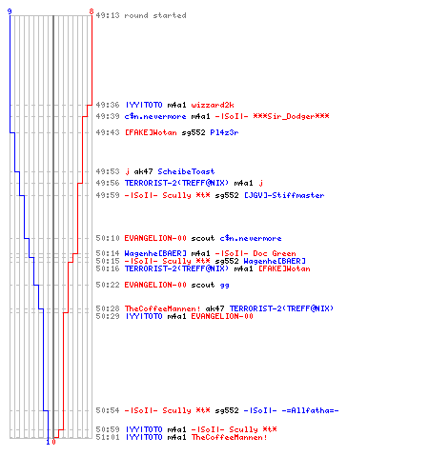The image size is (429, 476).
Task: Select [FAKE]Wotan kill entry at 49:43
Action: click(x=167, y=132)
